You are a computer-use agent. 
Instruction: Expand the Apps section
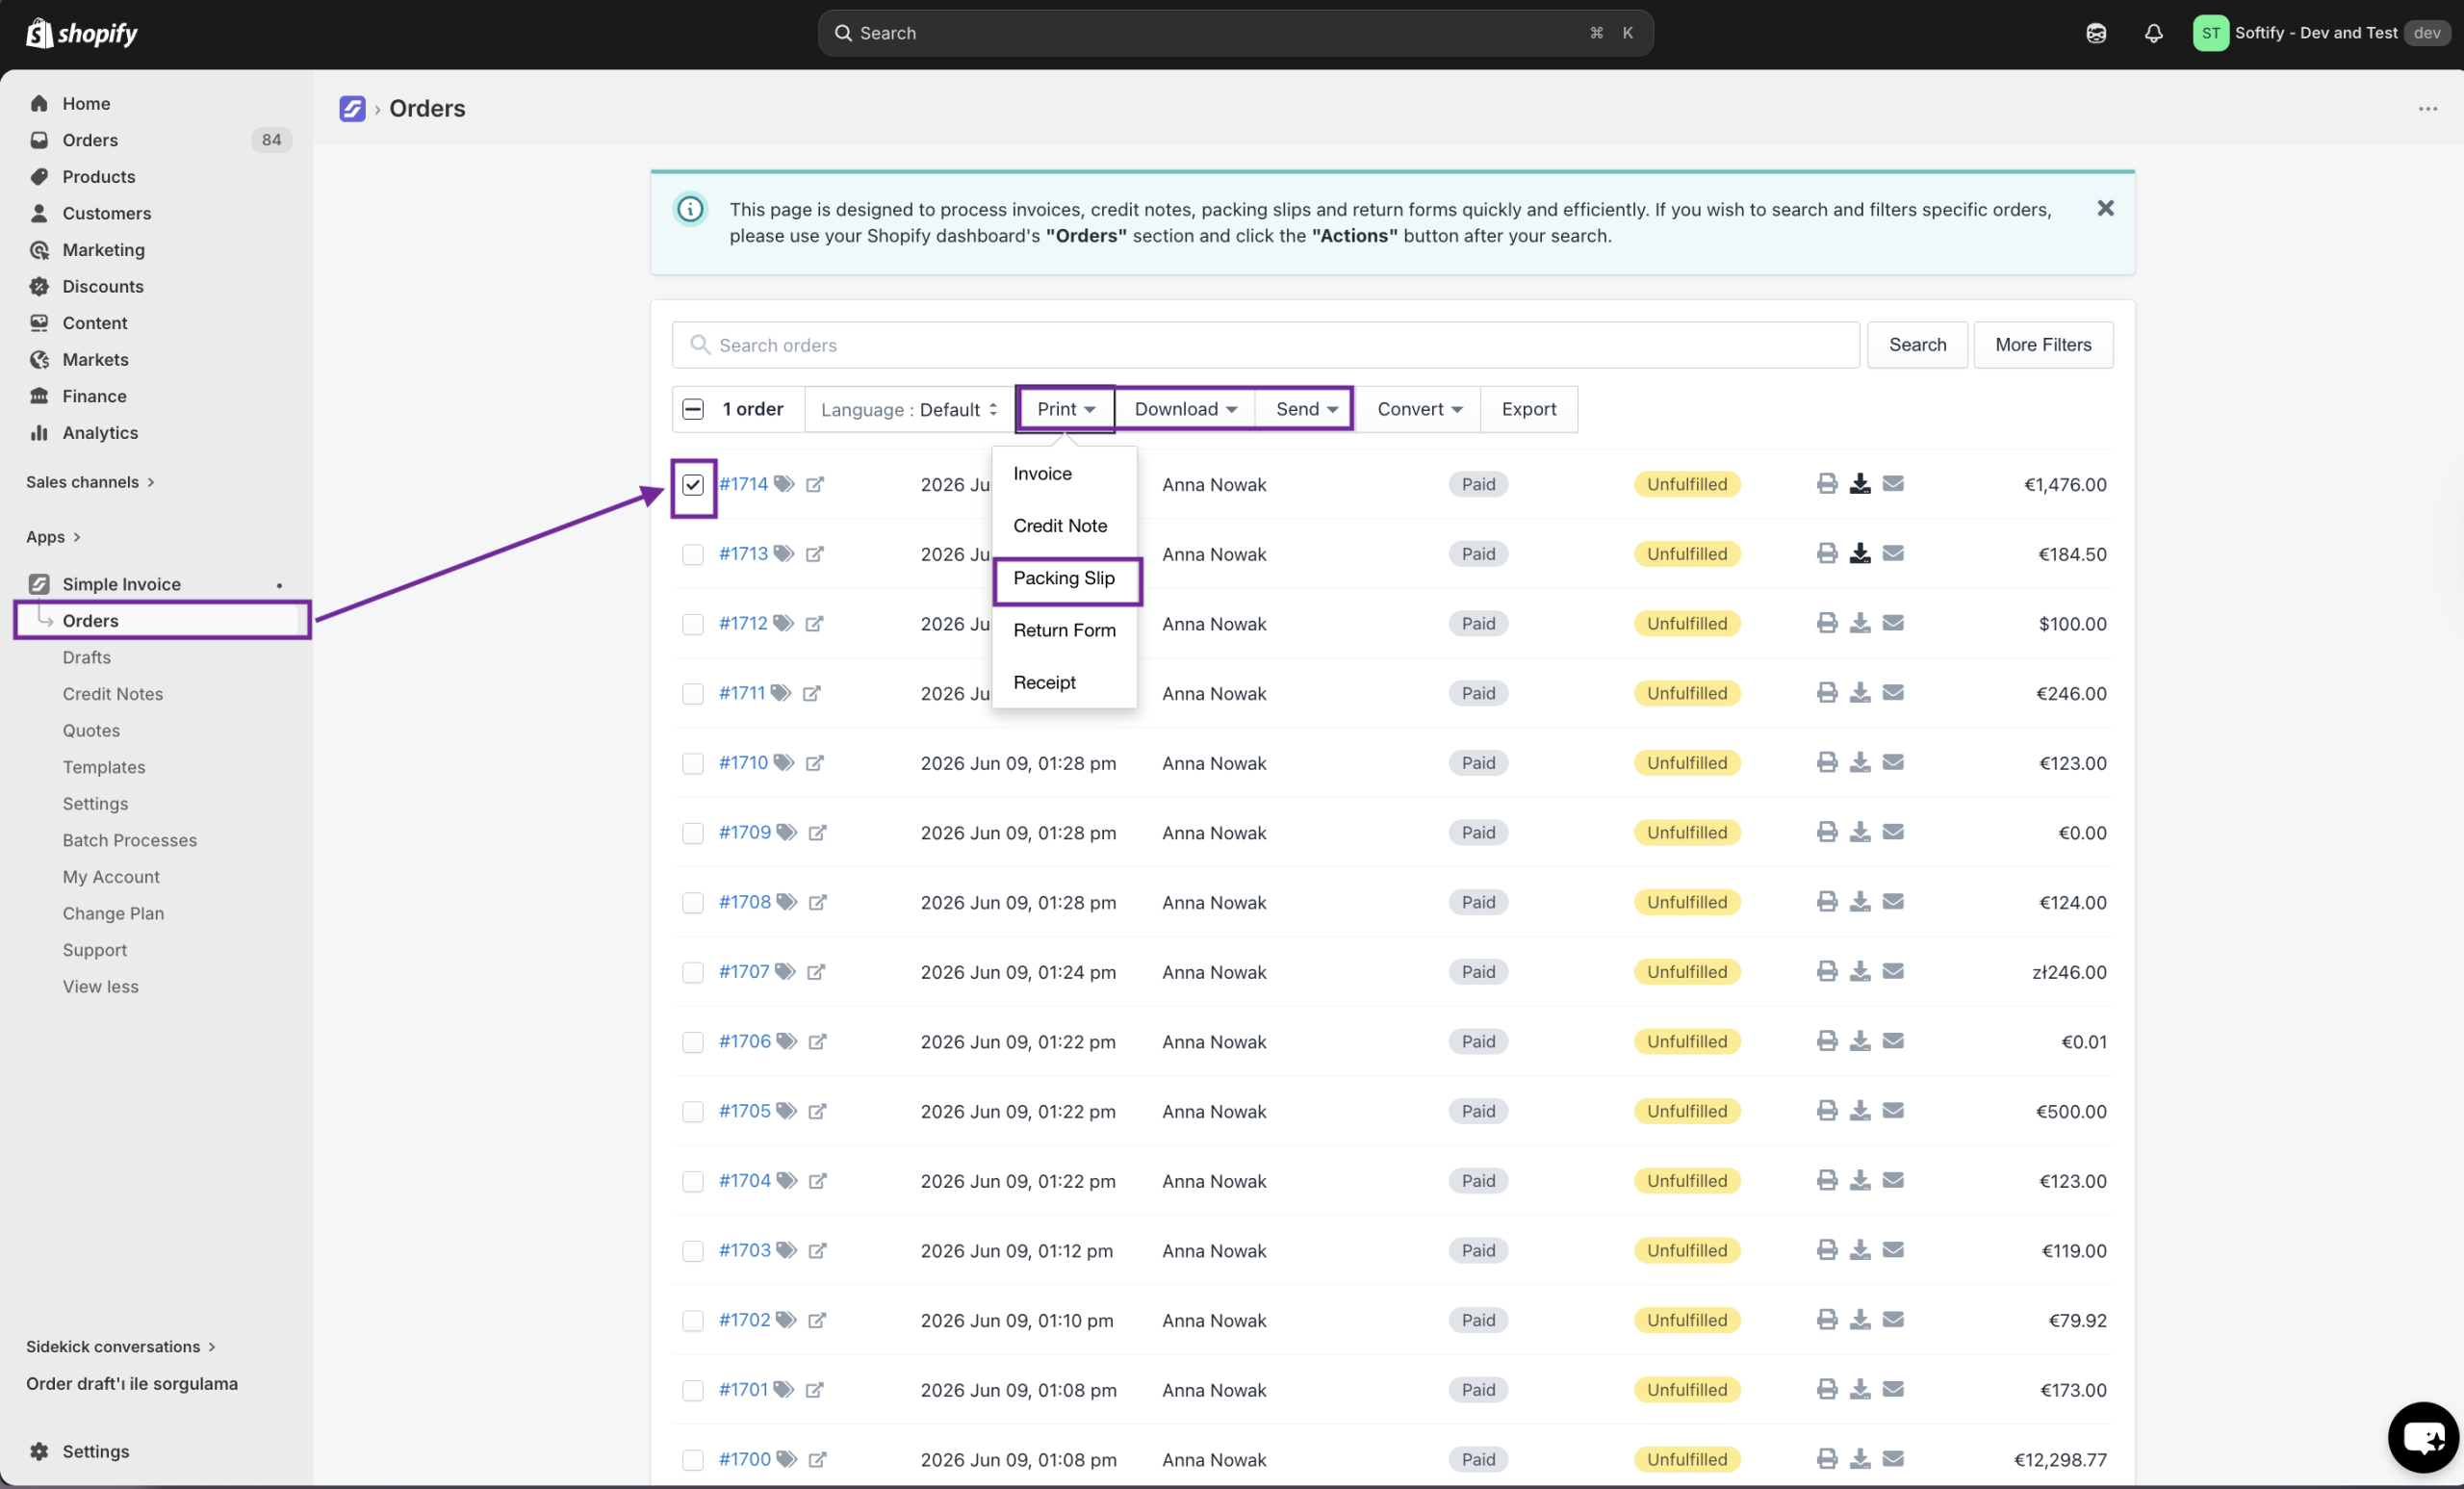click(x=53, y=537)
